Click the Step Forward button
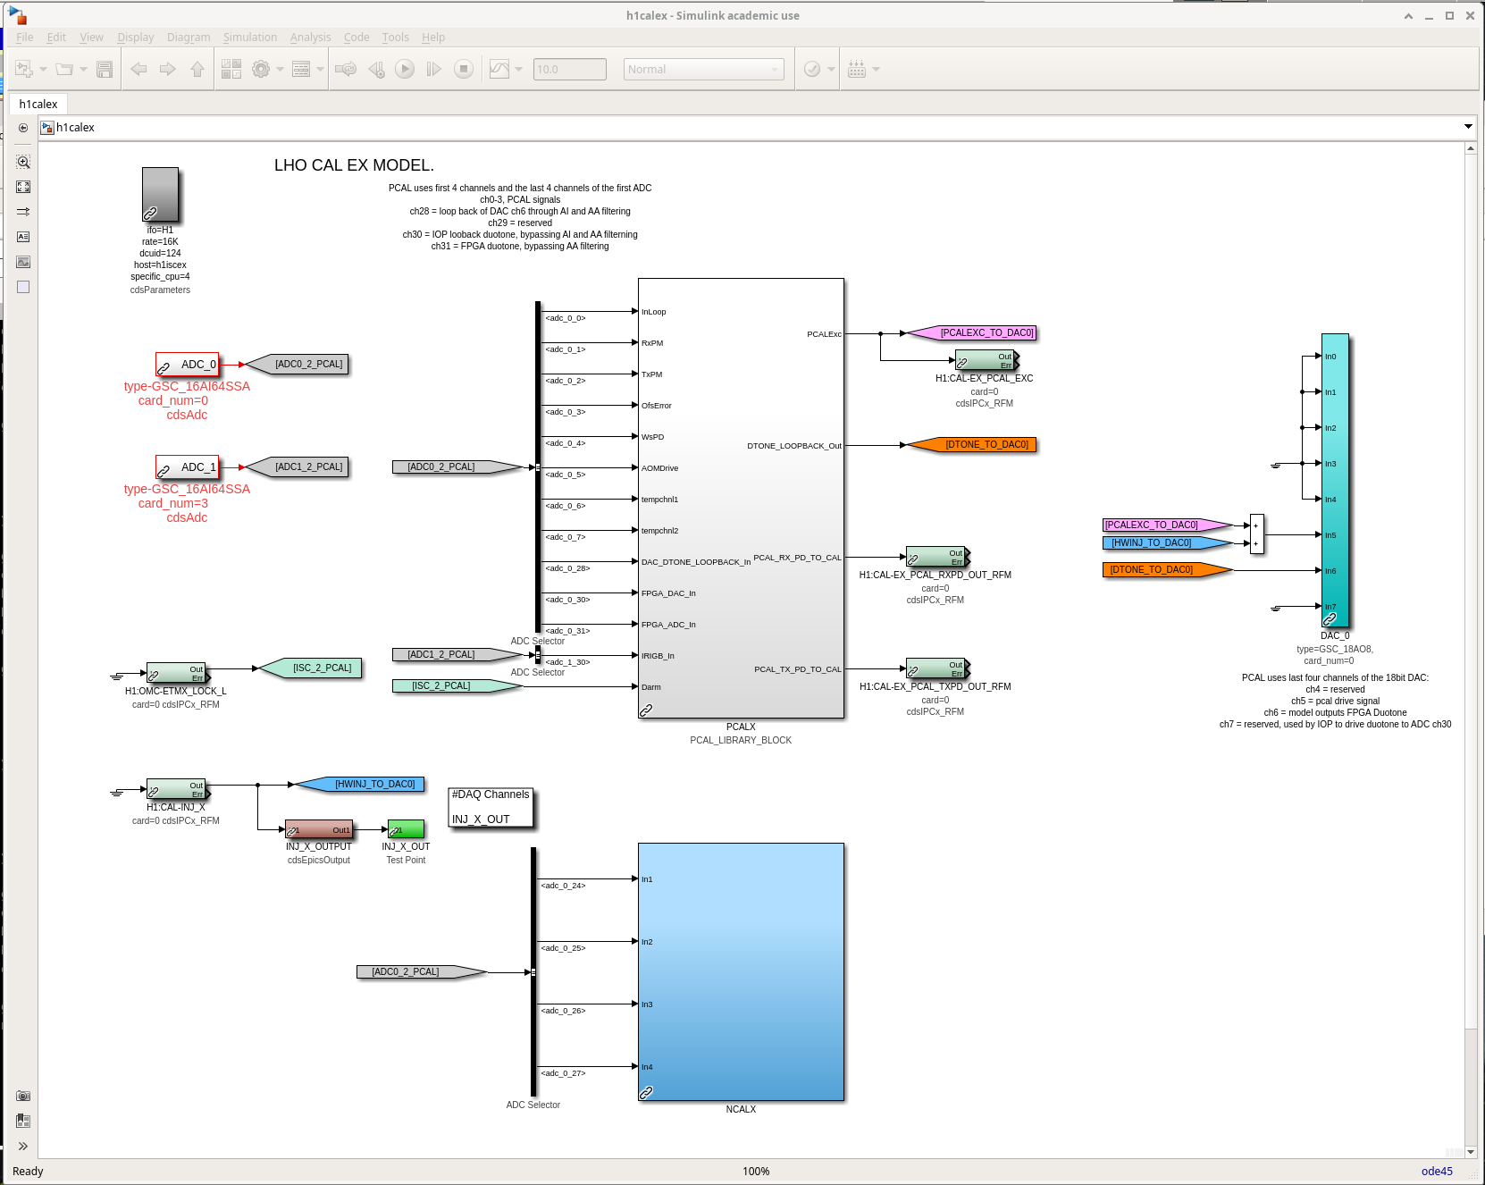The width and height of the screenshot is (1485, 1185). 433,69
